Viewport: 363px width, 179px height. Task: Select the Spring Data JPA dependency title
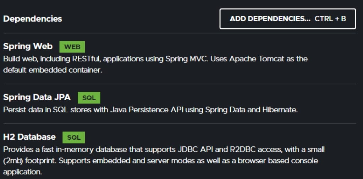(x=37, y=97)
